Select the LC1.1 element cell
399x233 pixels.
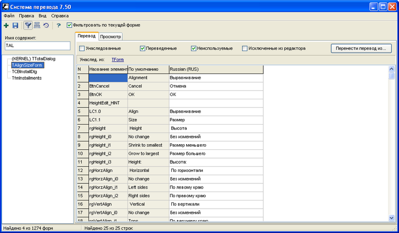click(x=108, y=120)
